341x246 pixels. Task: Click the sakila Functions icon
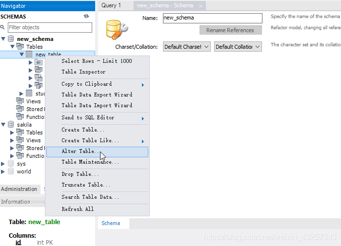pyautogui.click(x=20, y=156)
